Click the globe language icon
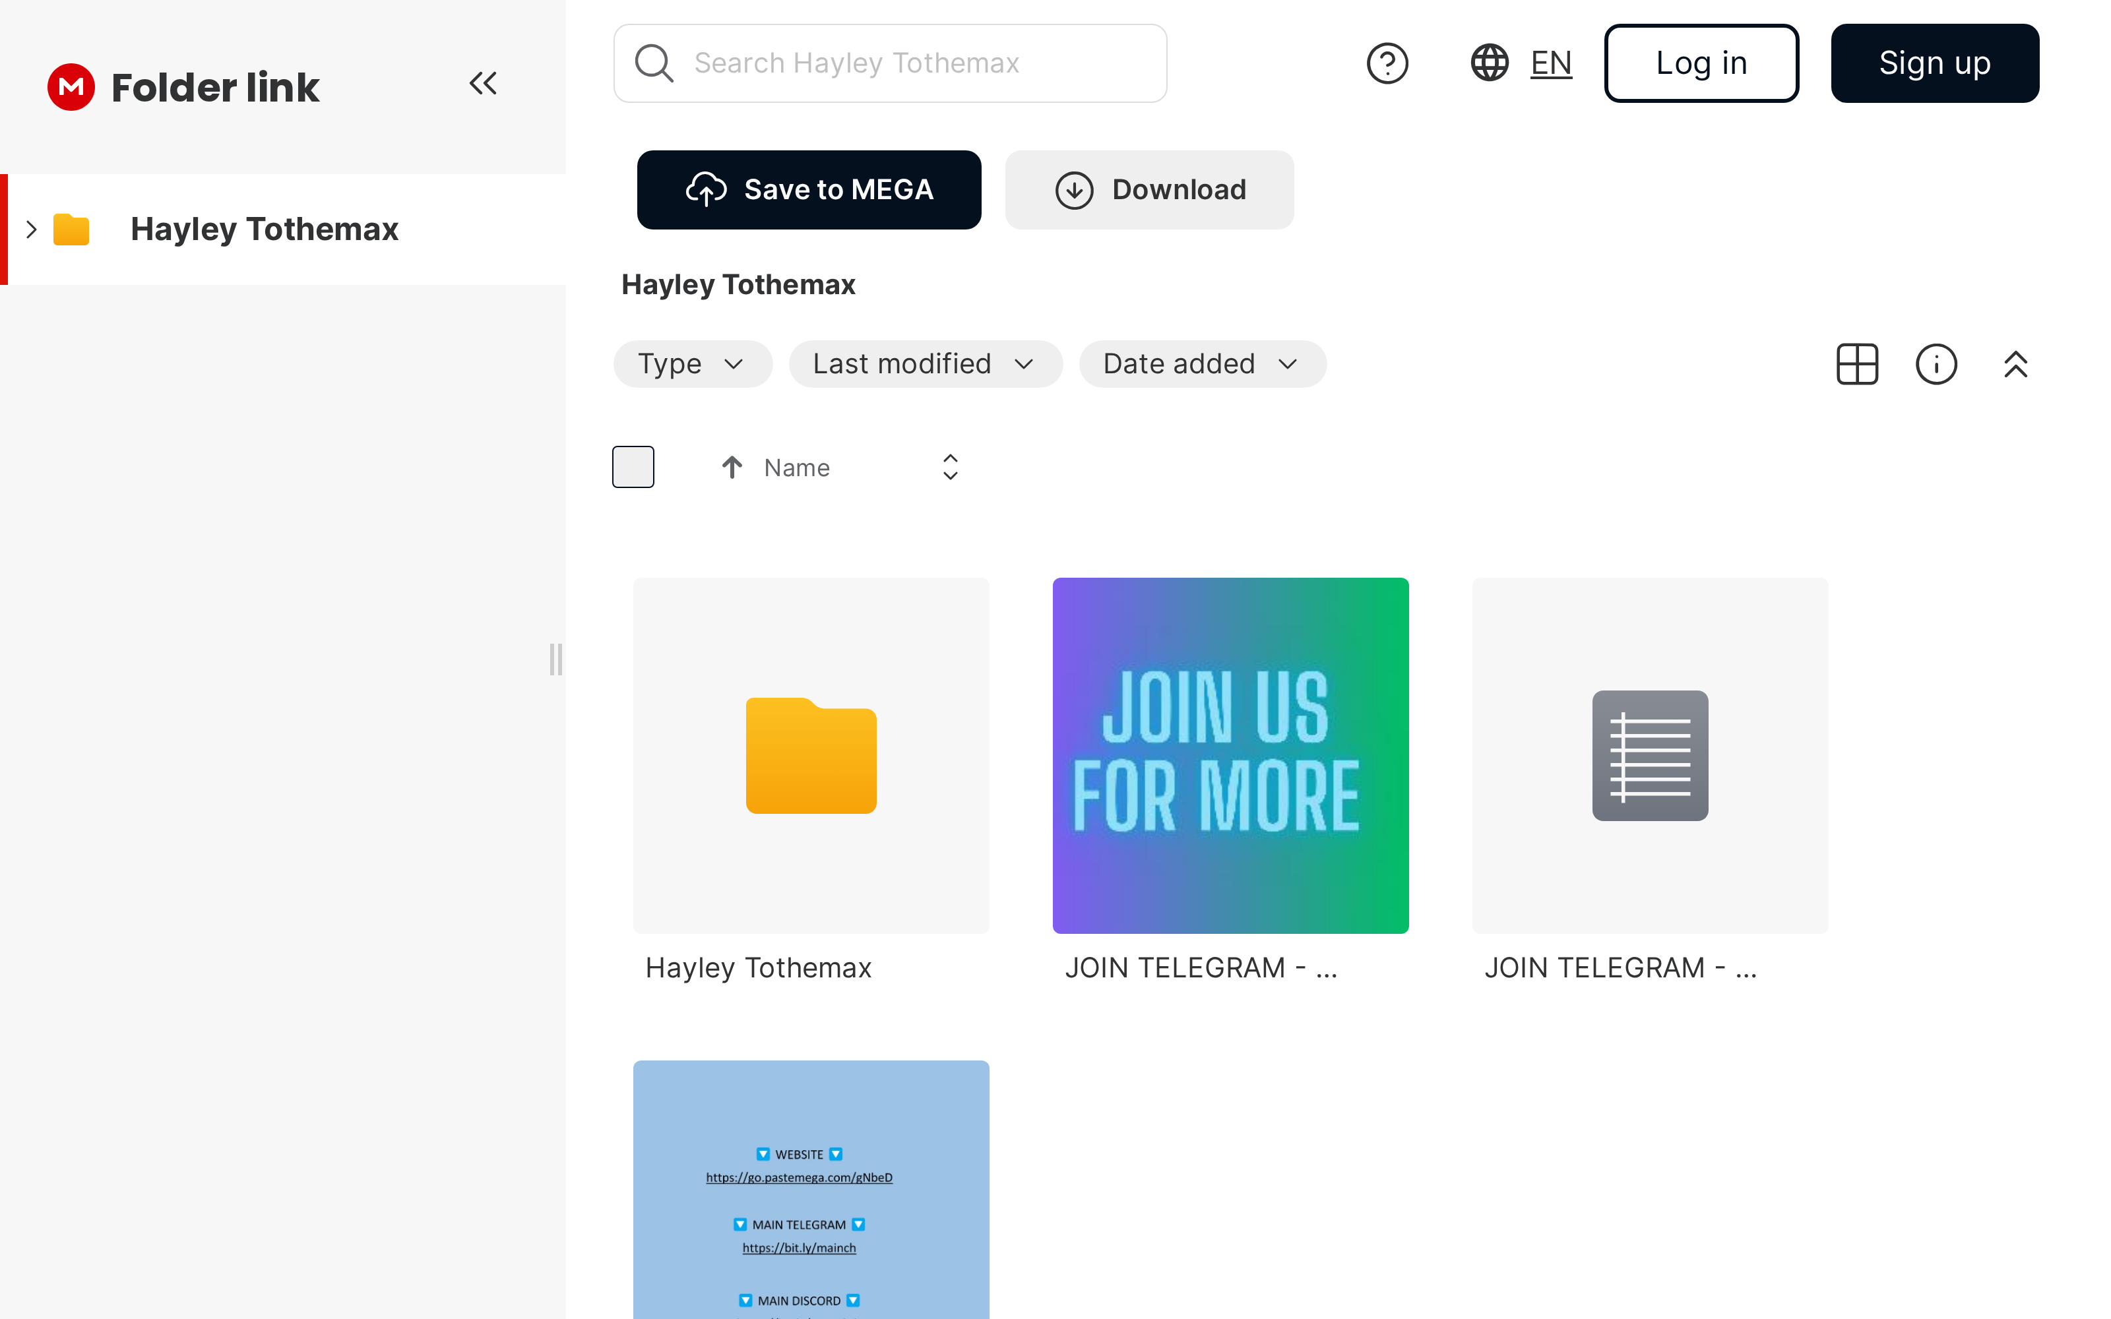Viewport: 2111px width, 1319px height. pos(1490,63)
